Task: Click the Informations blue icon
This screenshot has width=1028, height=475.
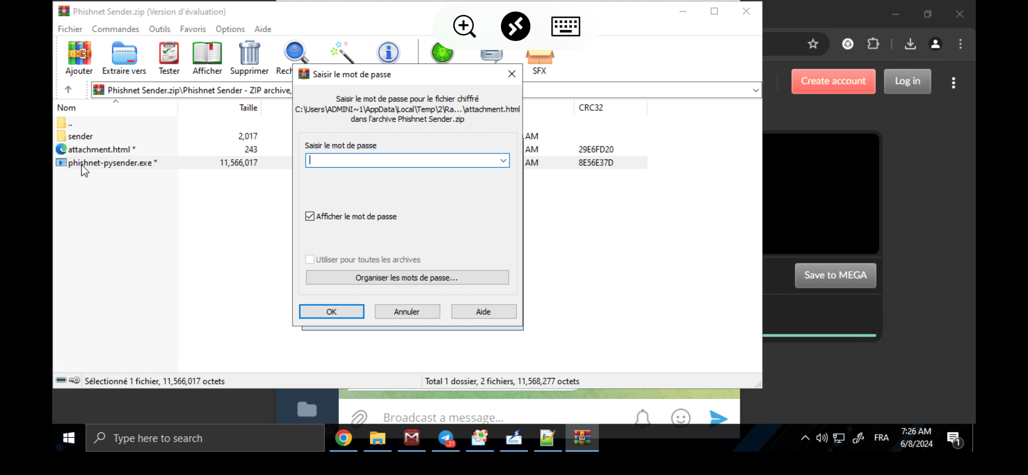Action: 388,53
